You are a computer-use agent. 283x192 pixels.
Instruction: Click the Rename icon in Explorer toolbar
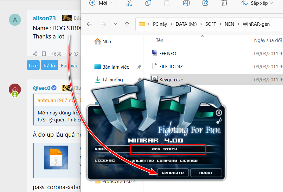186,3
